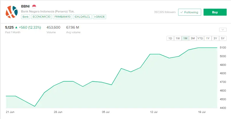Expand the chart options dropdown chevron
This screenshot has height=119, width=231.
click(223, 29)
